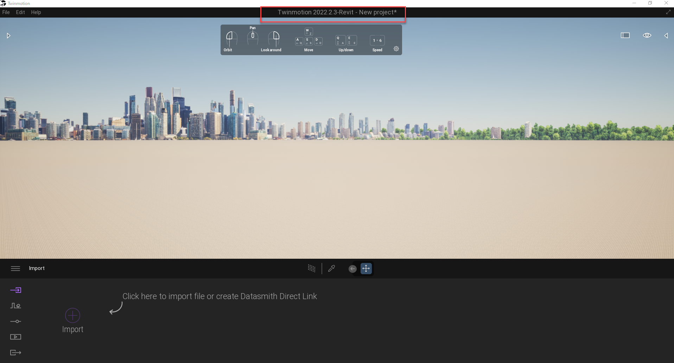Select the Settings slider tab in the sidebar
Viewport: 674px width, 363px height.
[x=15, y=321]
